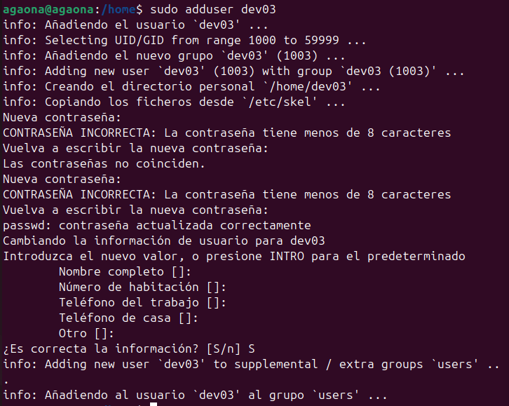
Task: Click the terminal cursor block at the bottom
Action: (154, 404)
